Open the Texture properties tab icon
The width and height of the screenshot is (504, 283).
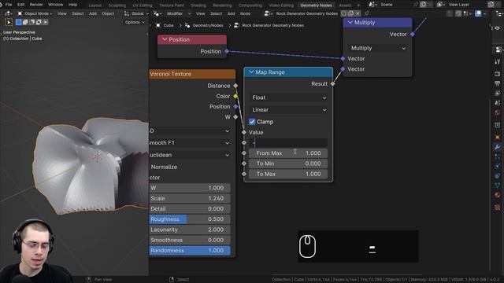[x=498, y=208]
